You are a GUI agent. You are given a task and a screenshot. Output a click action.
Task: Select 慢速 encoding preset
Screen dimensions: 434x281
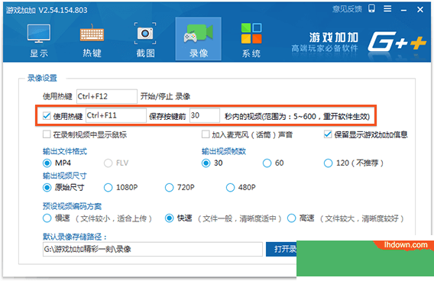47,218
